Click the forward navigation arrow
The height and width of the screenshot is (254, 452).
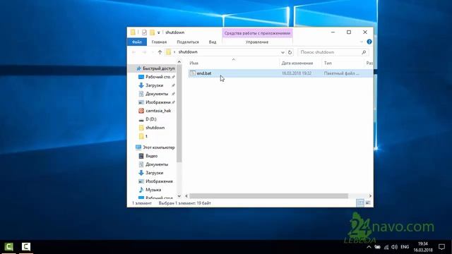[x=144, y=52]
